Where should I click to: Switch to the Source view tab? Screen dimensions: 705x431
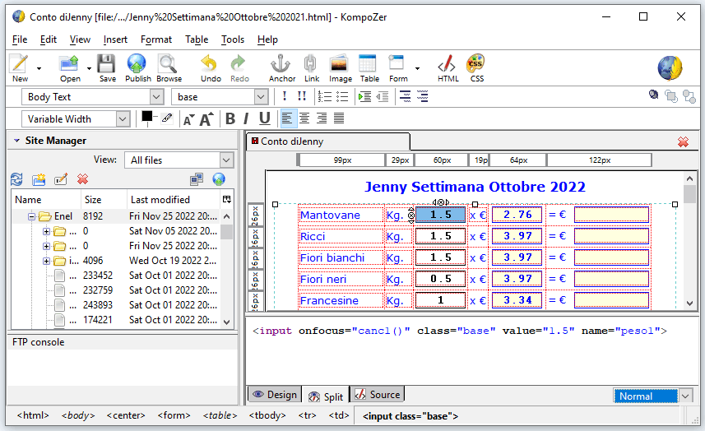378,395
